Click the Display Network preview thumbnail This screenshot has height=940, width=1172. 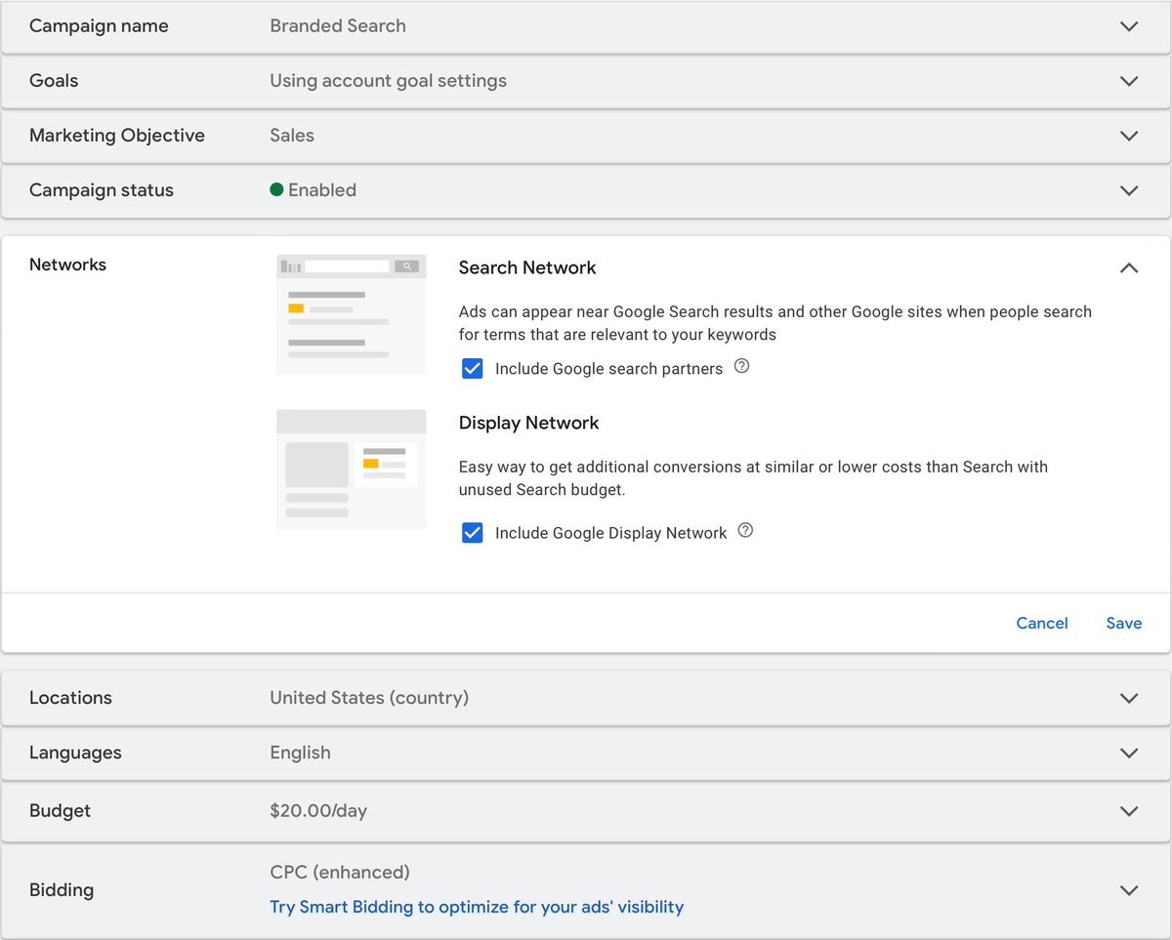pyautogui.click(x=351, y=470)
